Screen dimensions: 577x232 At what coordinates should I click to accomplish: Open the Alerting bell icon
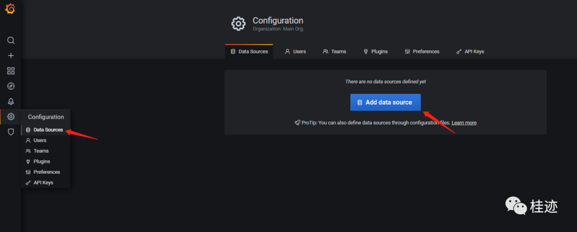coord(11,101)
